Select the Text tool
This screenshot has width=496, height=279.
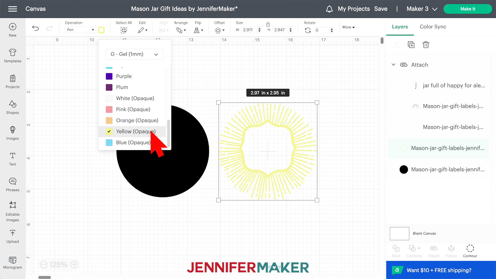pyautogui.click(x=12, y=159)
